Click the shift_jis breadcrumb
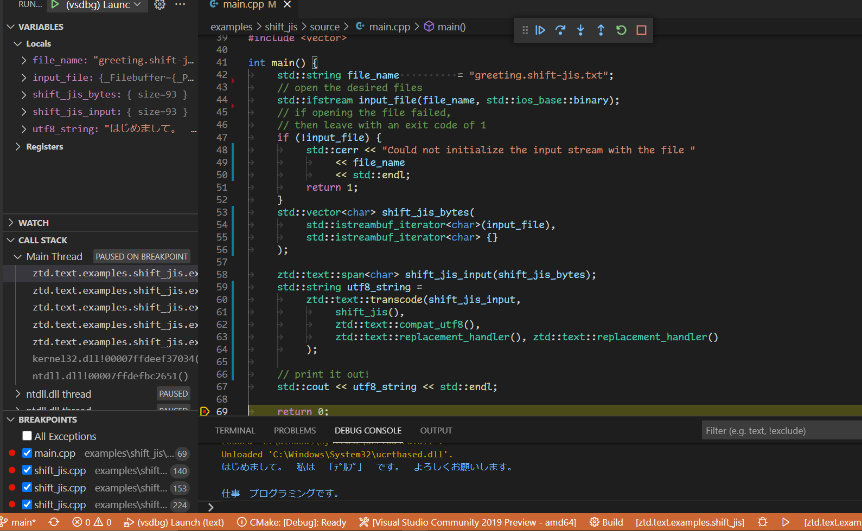This screenshot has width=862, height=531. pos(281,27)
